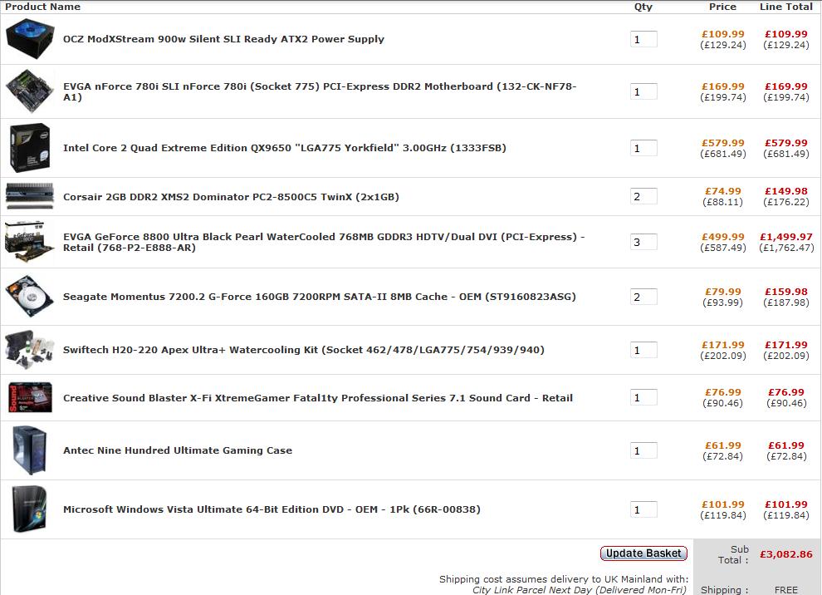Open the Corsair 2GB DDR2 Dominator link
Viewport: 822px width, 595px height.
tap(231, 197)
